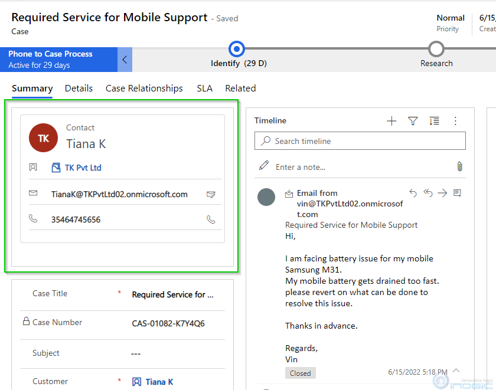The height and width of the screenshot is (390, 496).
Task: Click the Case Number lock icon
Action: tap(26, 321)
